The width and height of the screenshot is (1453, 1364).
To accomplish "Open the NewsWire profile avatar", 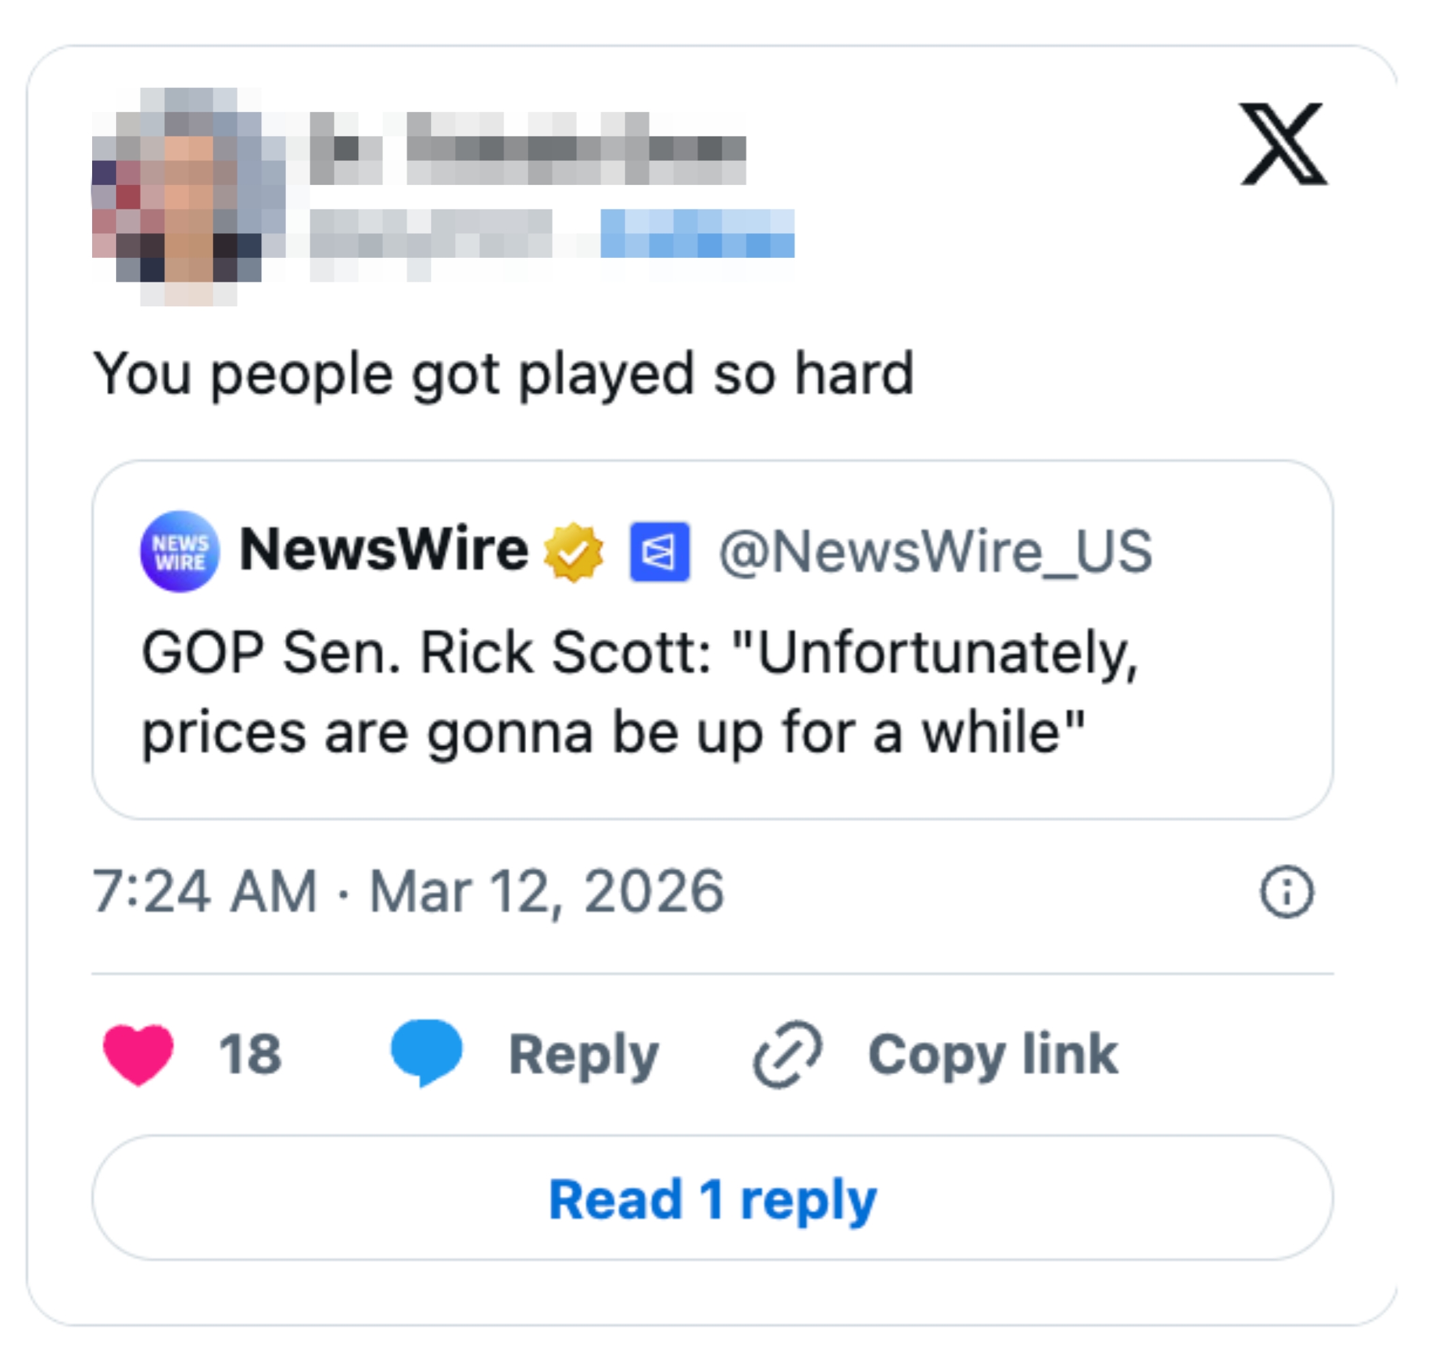I will pos(180,552).
